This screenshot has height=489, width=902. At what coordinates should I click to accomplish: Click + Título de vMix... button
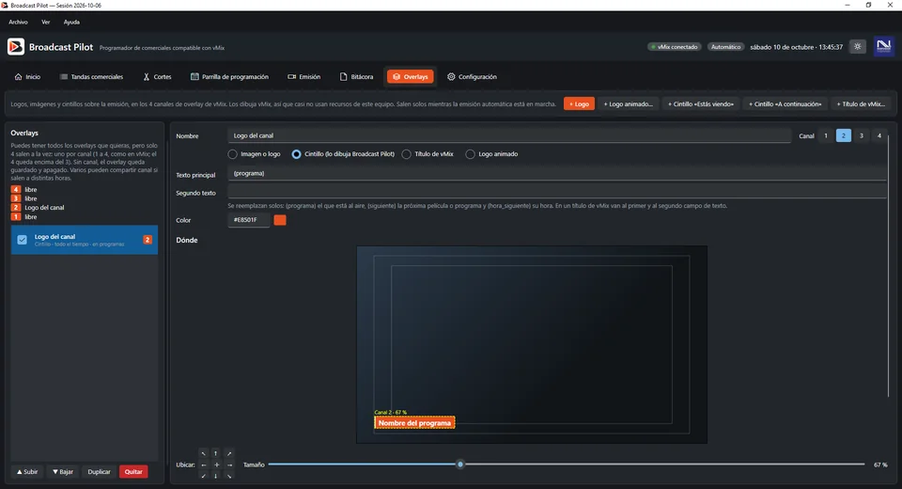pyautogui.click(x=861, y=104)
